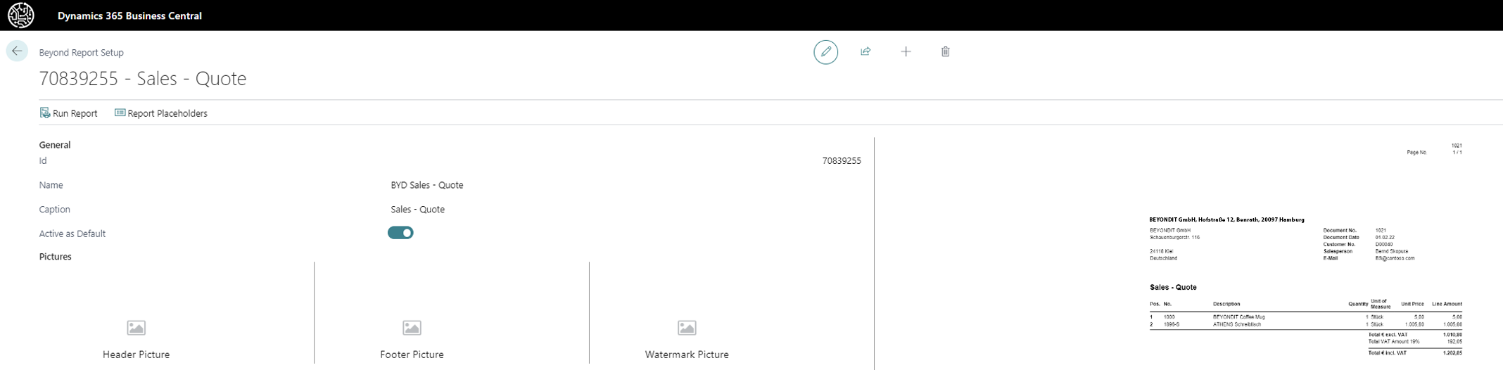Click the Watermark Picture placeholder icon
The image size is (1503, 370).
[687, 328]
